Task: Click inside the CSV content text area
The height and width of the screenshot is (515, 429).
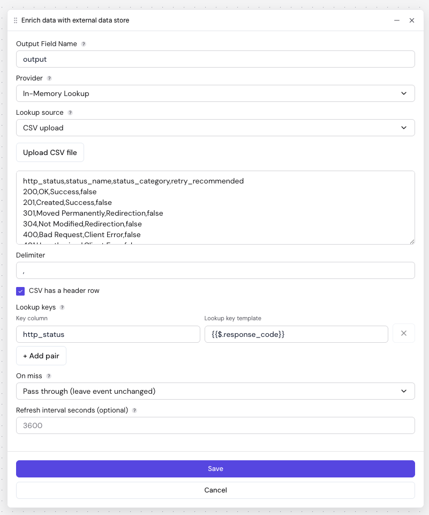Action: [x=215, y=208]
